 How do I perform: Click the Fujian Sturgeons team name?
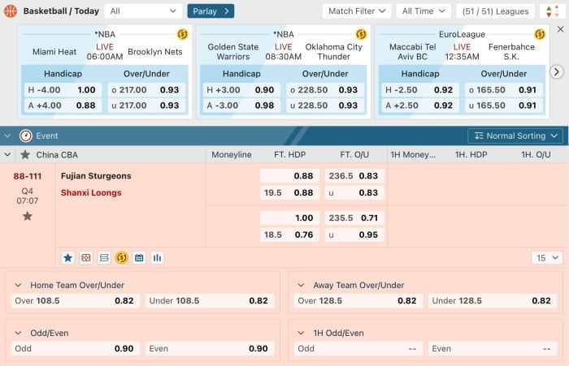[x=96, y=176]
